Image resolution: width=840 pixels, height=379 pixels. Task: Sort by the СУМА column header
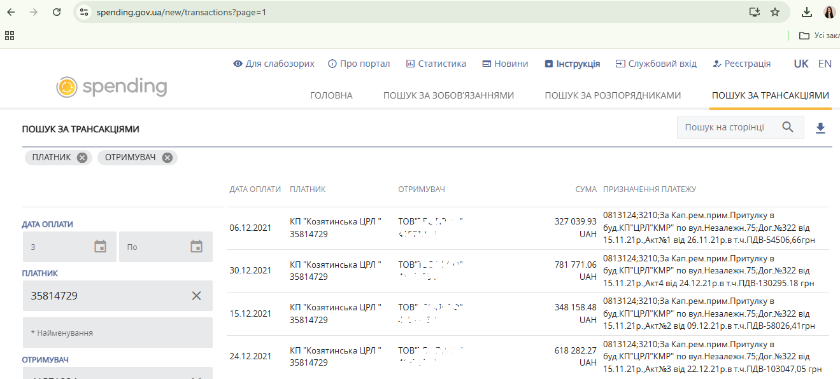(586, 190)
